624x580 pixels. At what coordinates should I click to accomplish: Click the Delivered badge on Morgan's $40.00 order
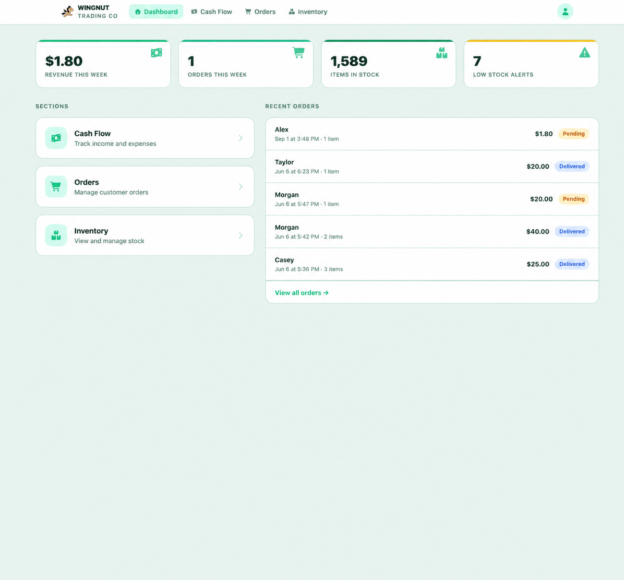[572, 232]
